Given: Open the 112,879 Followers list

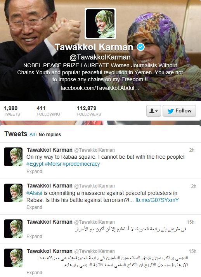Looking at the screenshot, I should [89, 111].
